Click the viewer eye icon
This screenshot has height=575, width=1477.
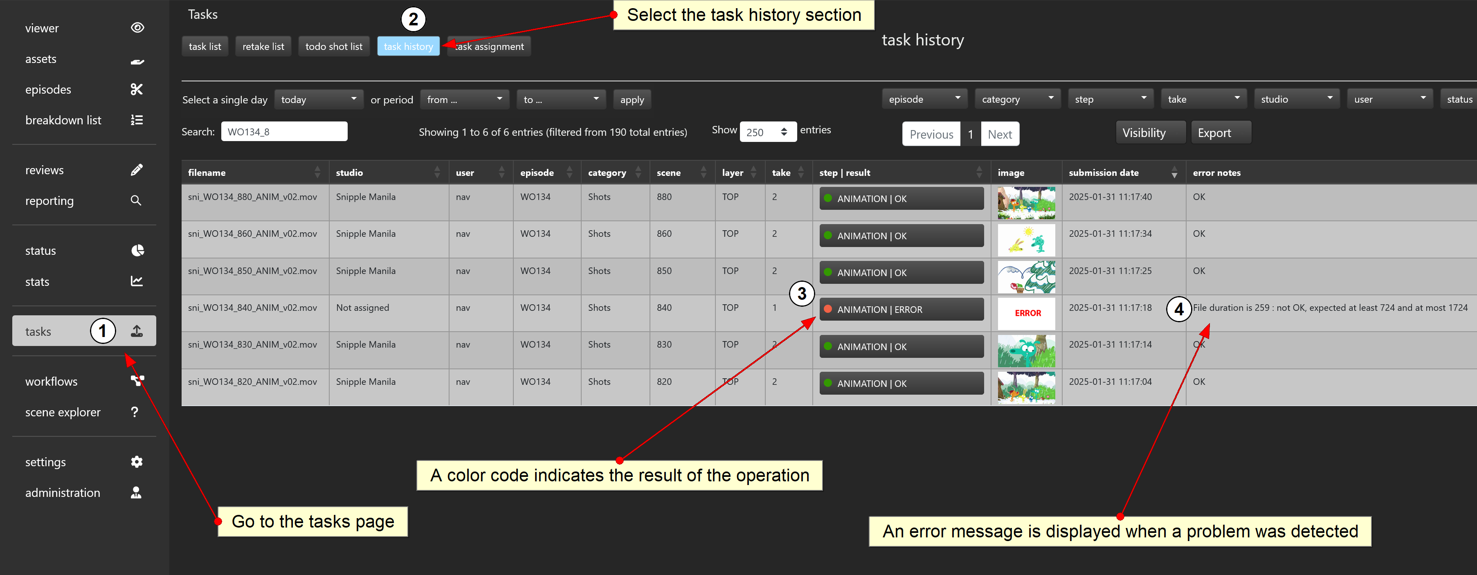click(x=137, y=27)
